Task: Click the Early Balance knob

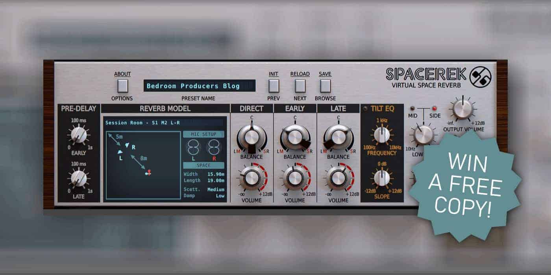Action: [x=295, y=137]
